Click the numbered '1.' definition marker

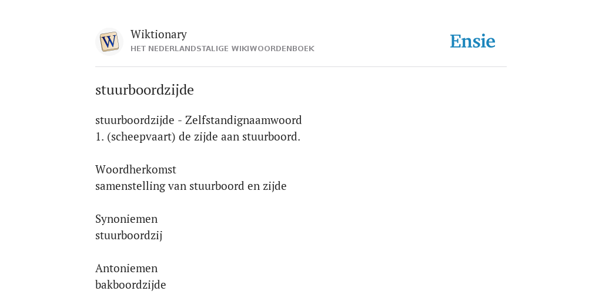(100, 137)
